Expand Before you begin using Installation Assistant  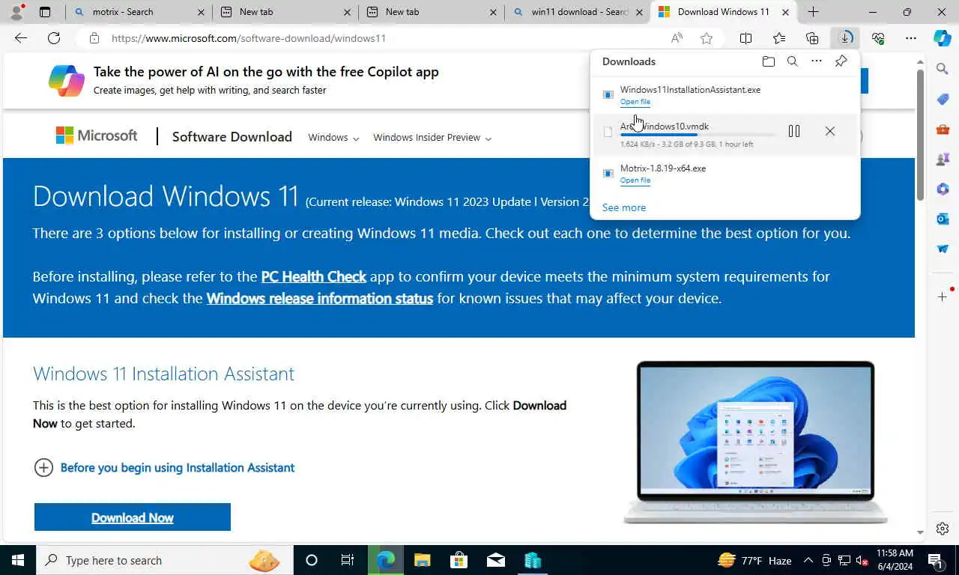[x=164, y=467]
